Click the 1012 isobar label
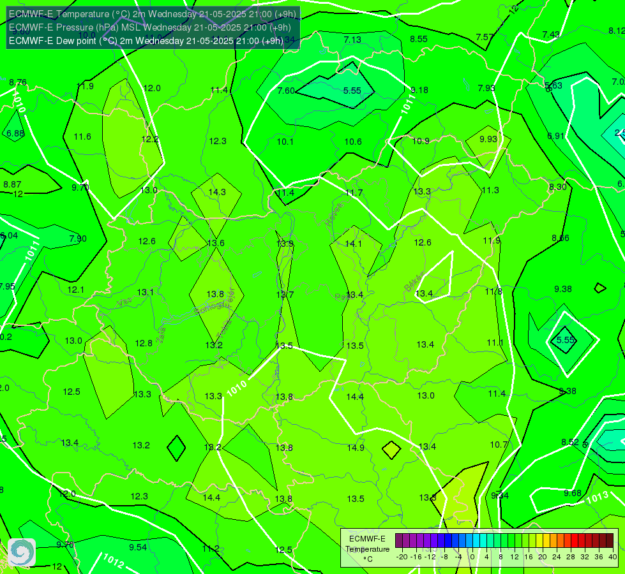 point(113,560)
